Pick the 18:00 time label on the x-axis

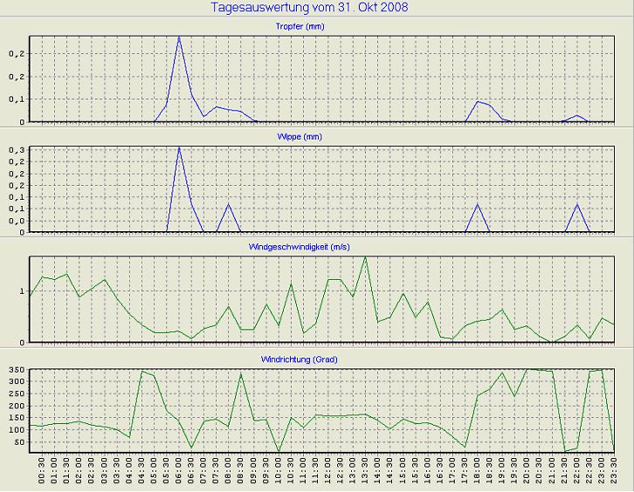478,474
